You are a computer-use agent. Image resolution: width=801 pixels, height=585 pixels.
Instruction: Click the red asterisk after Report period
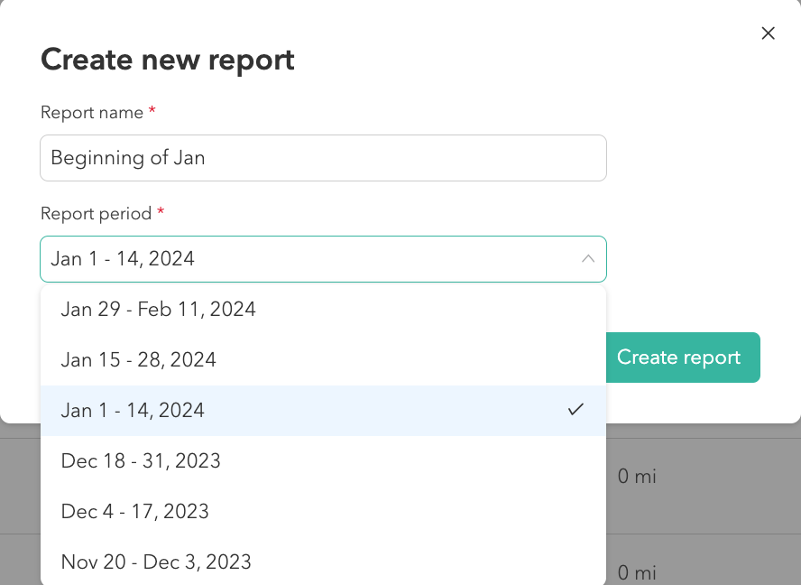[x=161, y=212]
